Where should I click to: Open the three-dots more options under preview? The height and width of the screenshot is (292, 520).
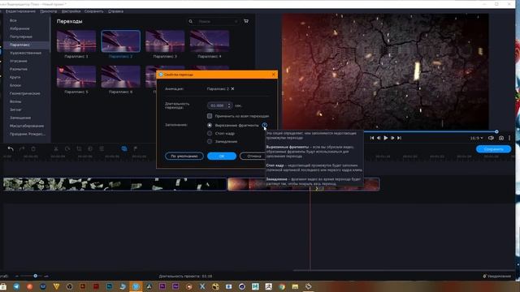509,138
